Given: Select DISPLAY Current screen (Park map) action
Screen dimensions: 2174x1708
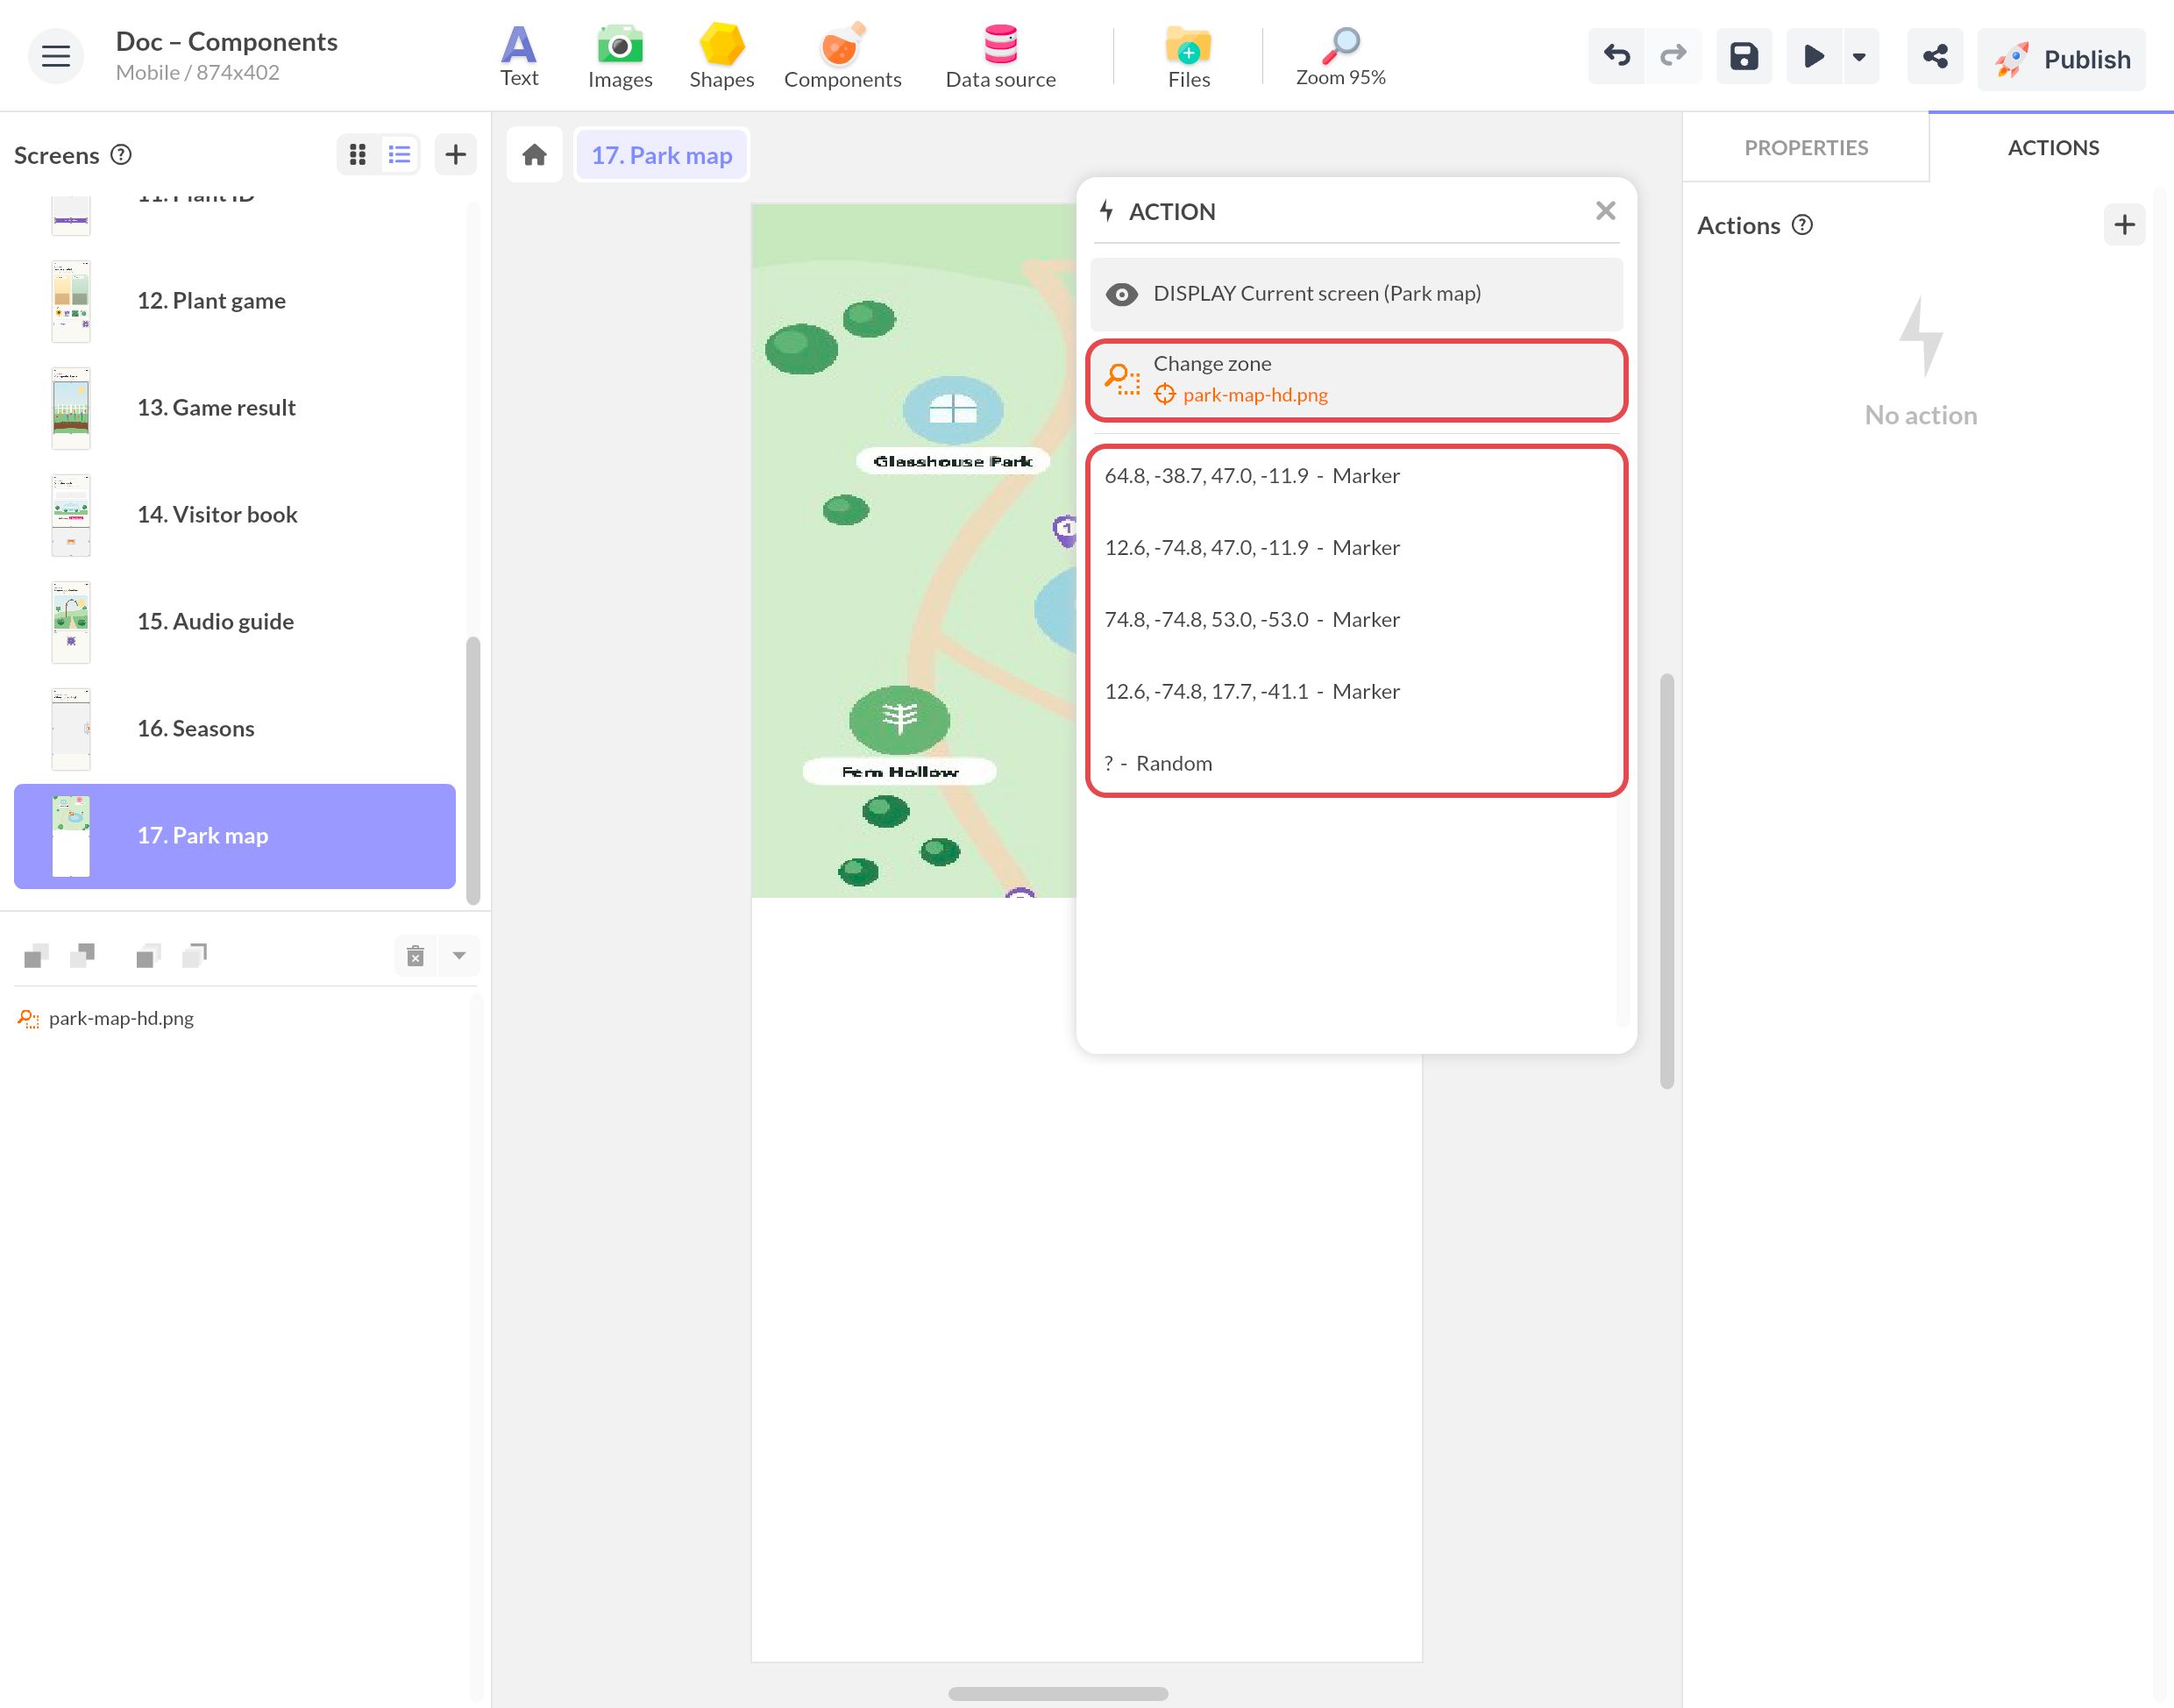Looking at the screenshot, I should point(1356,294).
